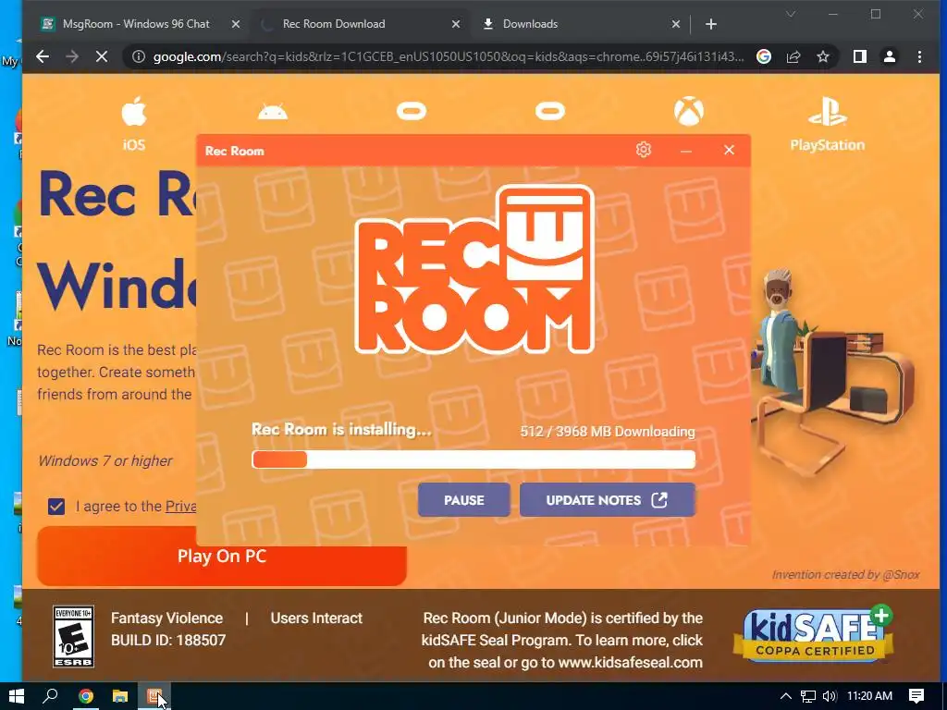Viewport: 947px width, 710px height.
Task: Toggle the privacy agreement checkbox
Action: [56, 506]
